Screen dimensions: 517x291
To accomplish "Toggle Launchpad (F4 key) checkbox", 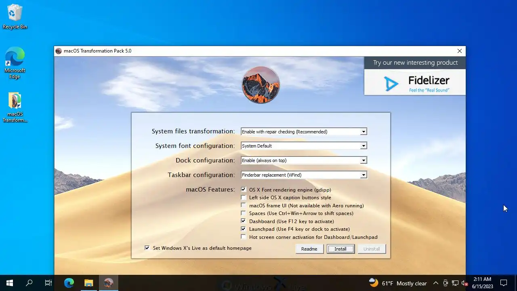I will click(x=244, y=229).
